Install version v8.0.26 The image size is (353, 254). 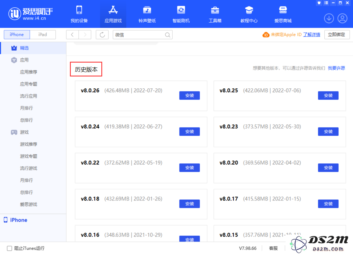190,95
